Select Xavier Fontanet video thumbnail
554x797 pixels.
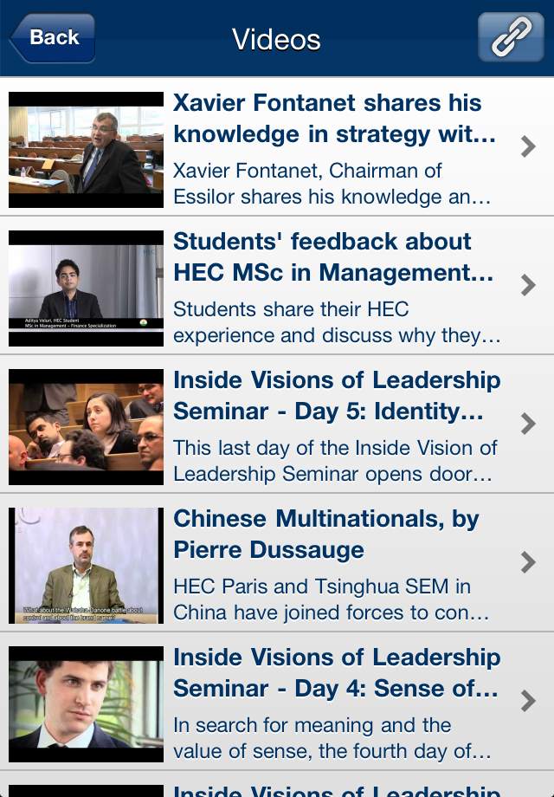coord(87,149)
